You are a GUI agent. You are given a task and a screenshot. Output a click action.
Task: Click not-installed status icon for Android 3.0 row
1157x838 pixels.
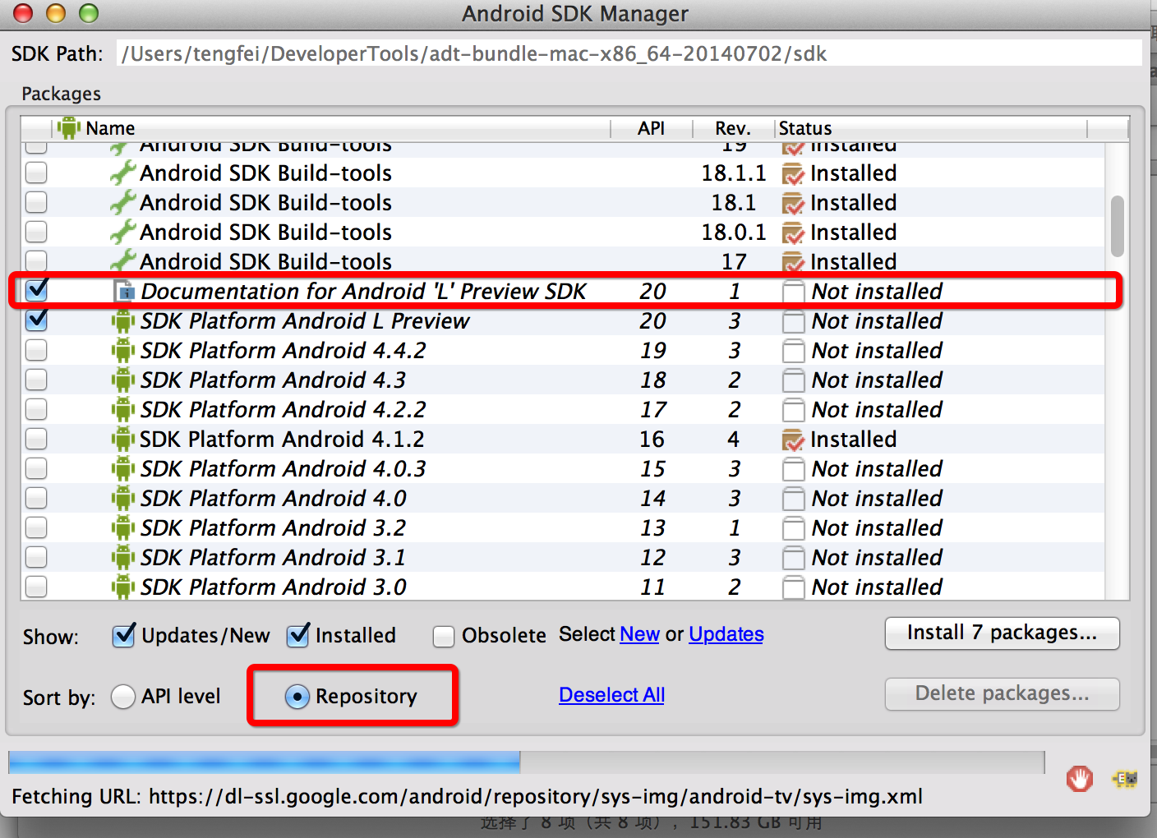pyautogui.click(x=793, y=587)
